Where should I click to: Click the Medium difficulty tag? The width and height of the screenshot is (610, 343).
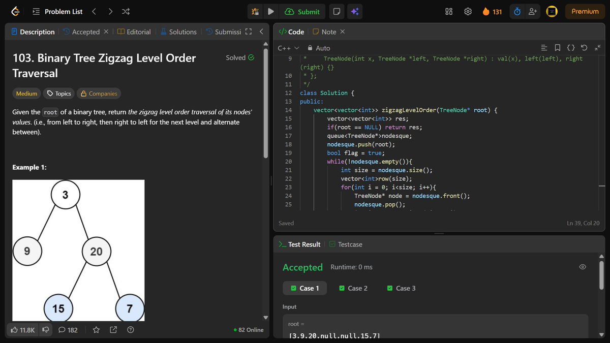[26, 93]
